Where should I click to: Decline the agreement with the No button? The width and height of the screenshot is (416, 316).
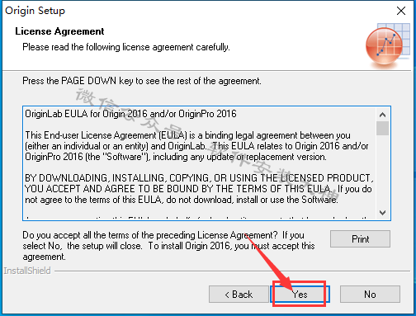tap(370, 295)
